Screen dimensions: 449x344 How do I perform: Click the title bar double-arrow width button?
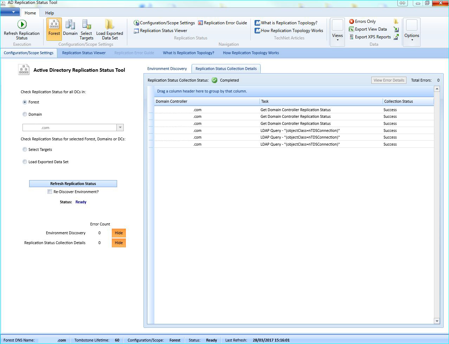[402, 3]
